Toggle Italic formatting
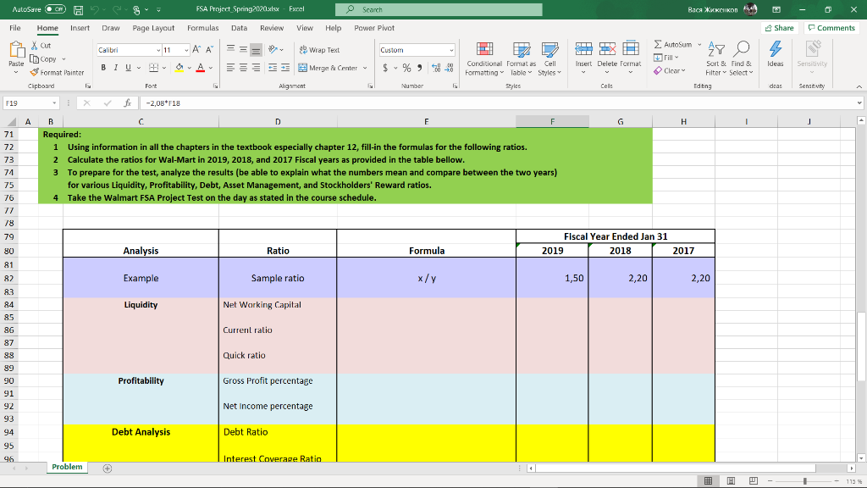The image size is (867, 488). point(115,68)
